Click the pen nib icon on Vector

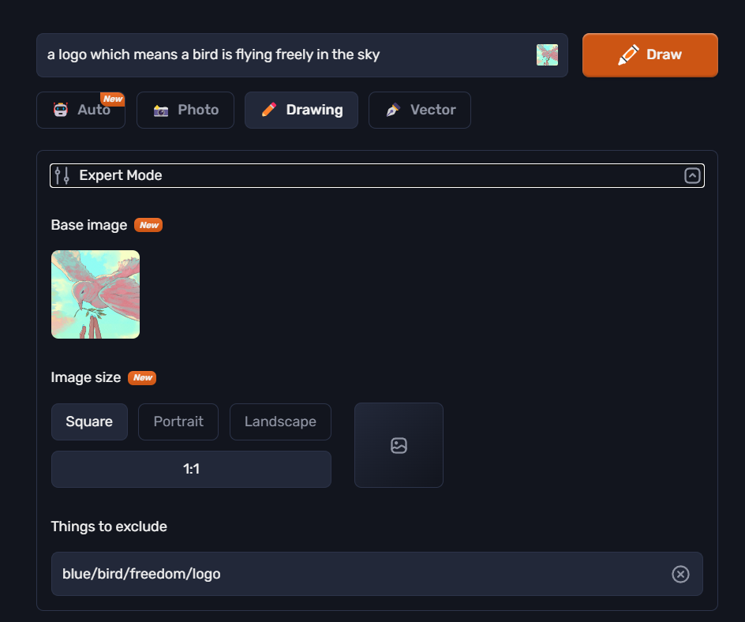coord(393,110)
